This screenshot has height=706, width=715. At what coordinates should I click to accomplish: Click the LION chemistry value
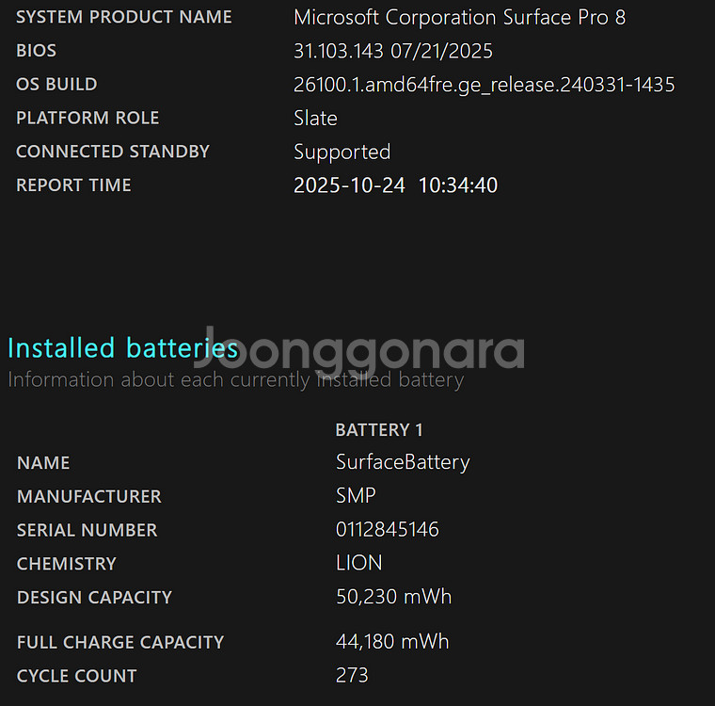pos(358,564)
